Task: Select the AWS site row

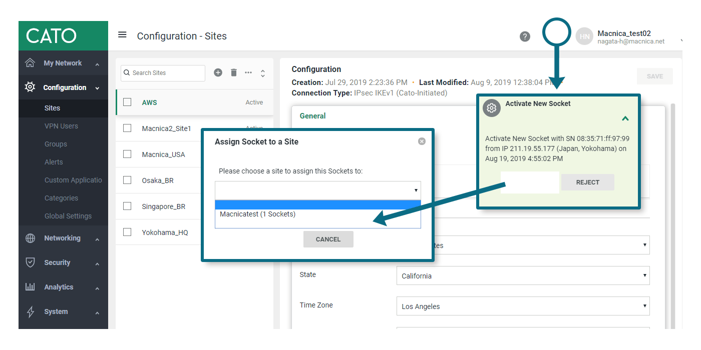Action: coord(194,102)
